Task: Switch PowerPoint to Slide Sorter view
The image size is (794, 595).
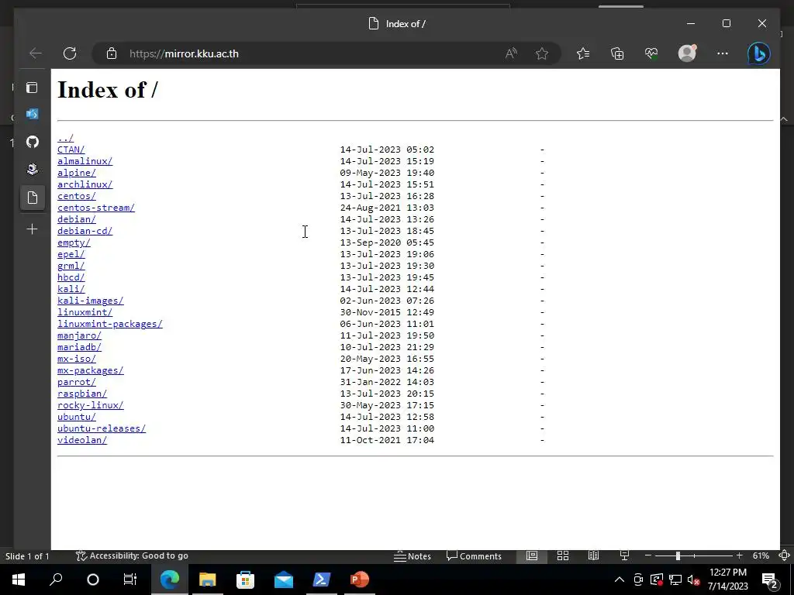Action: [x=563, y=555]
